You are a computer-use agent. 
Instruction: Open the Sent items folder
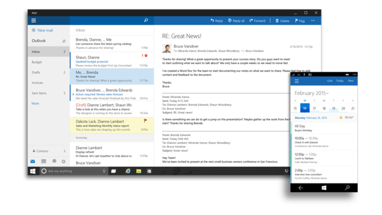point(48,93)
